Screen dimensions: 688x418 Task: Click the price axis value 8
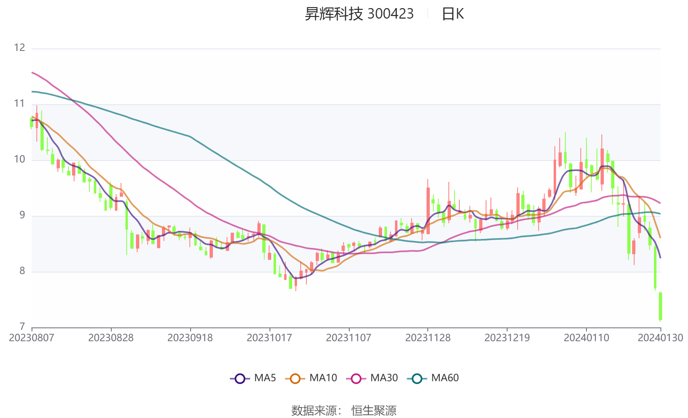22,271
